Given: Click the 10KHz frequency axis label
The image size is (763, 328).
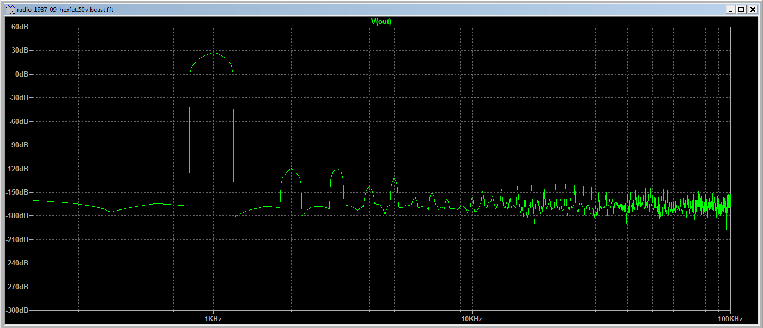Looking at the screenshot, I should (471, 318).
